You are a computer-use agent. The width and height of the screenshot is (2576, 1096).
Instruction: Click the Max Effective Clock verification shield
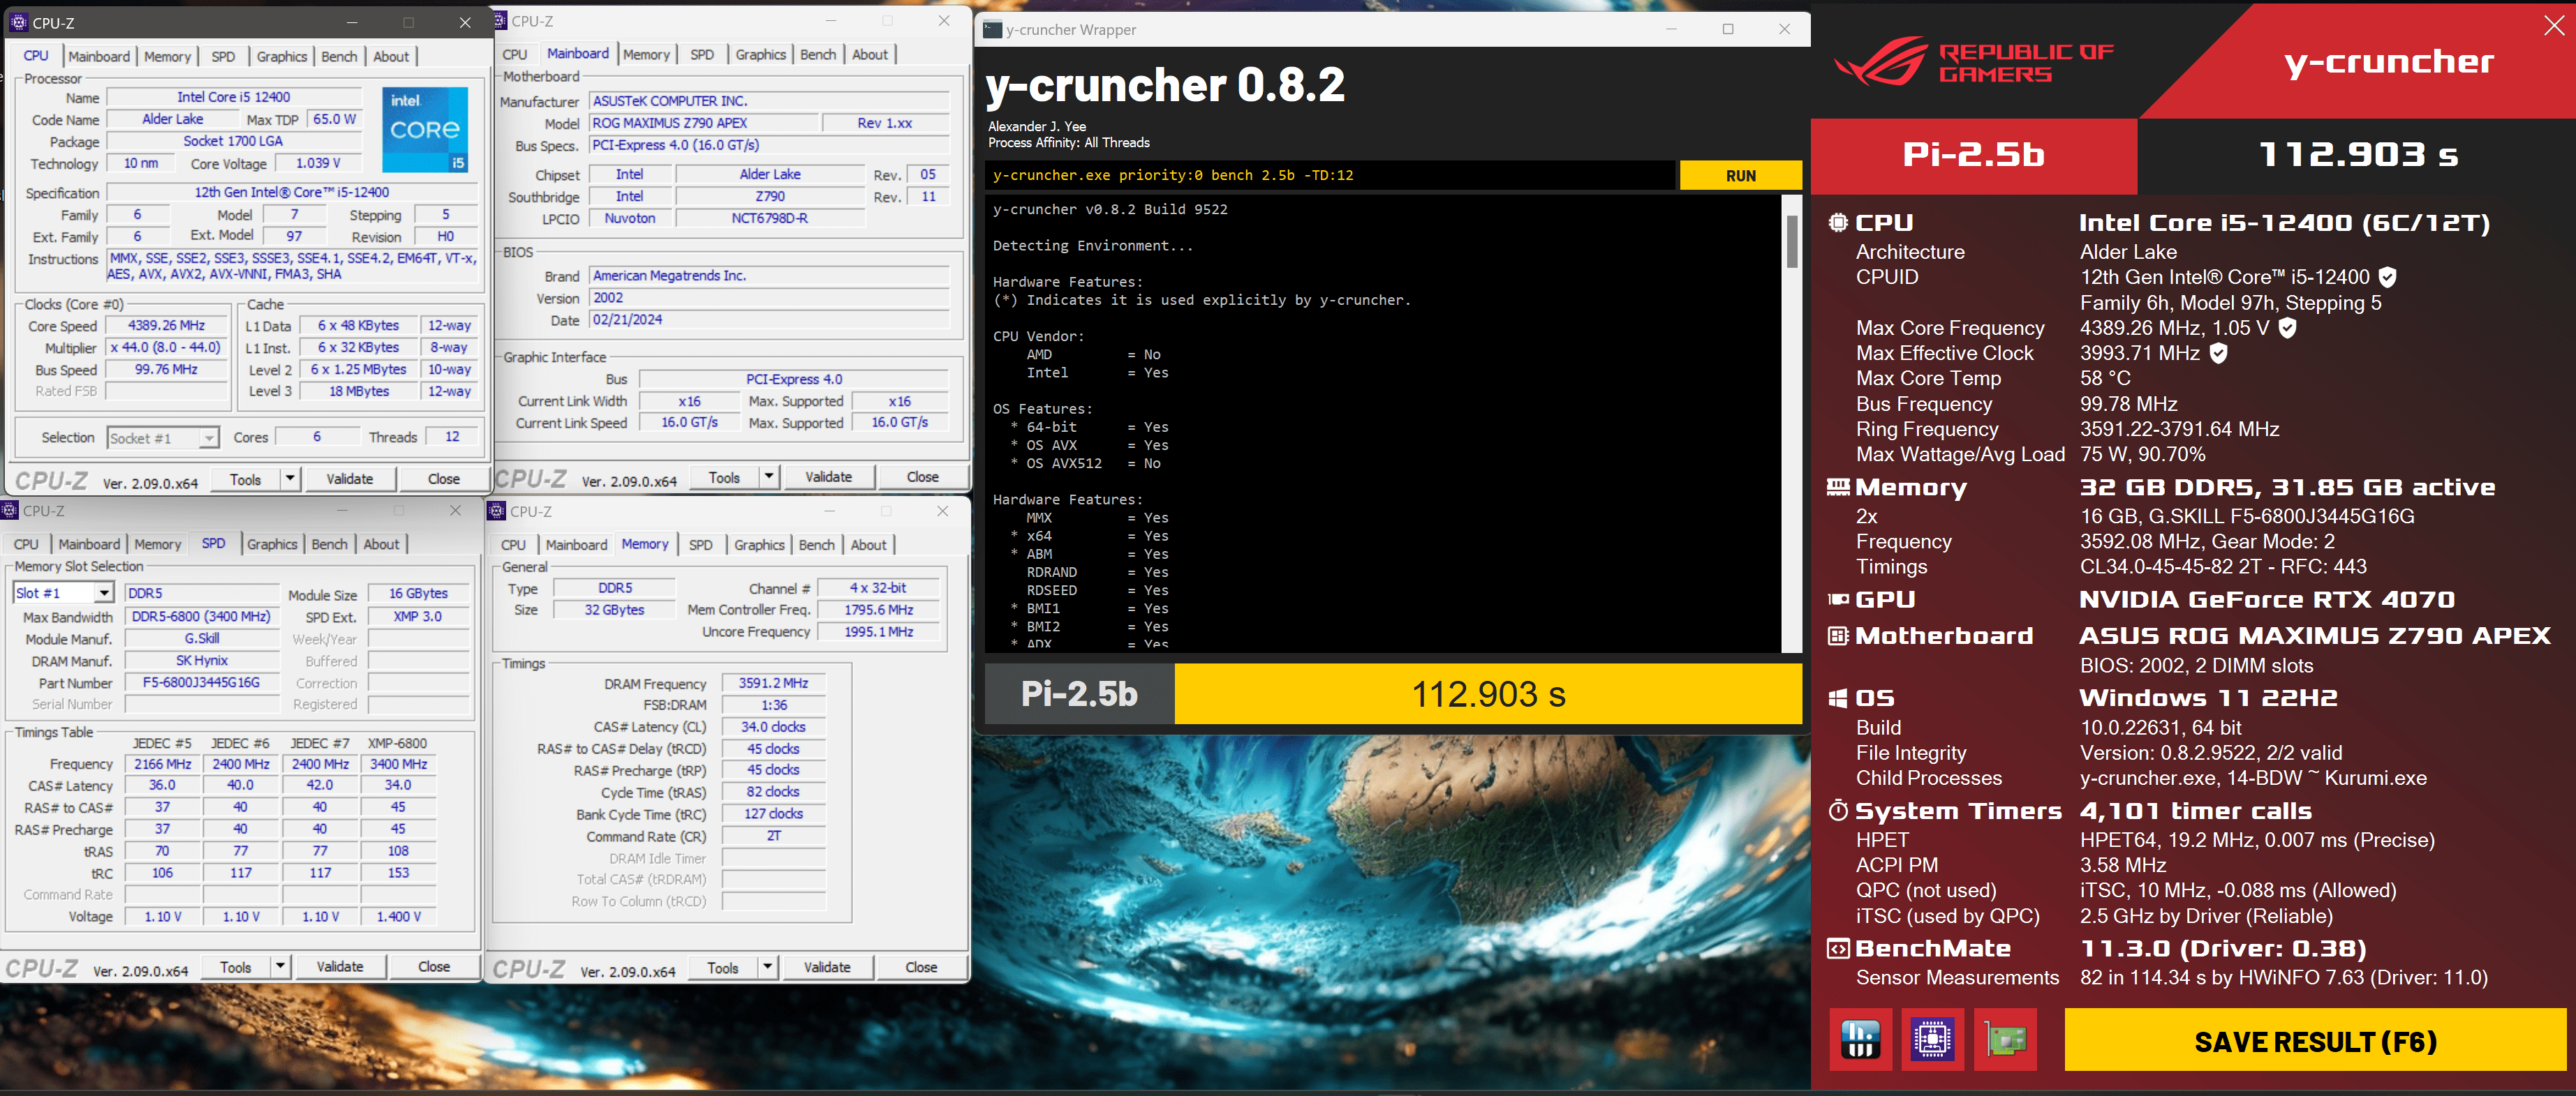[2218, 353]
